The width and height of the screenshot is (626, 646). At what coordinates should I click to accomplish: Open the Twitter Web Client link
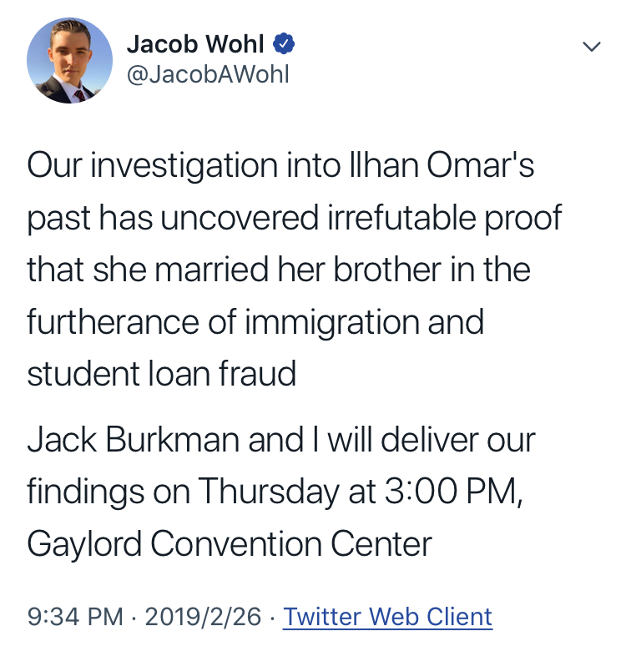pos(388,617)
